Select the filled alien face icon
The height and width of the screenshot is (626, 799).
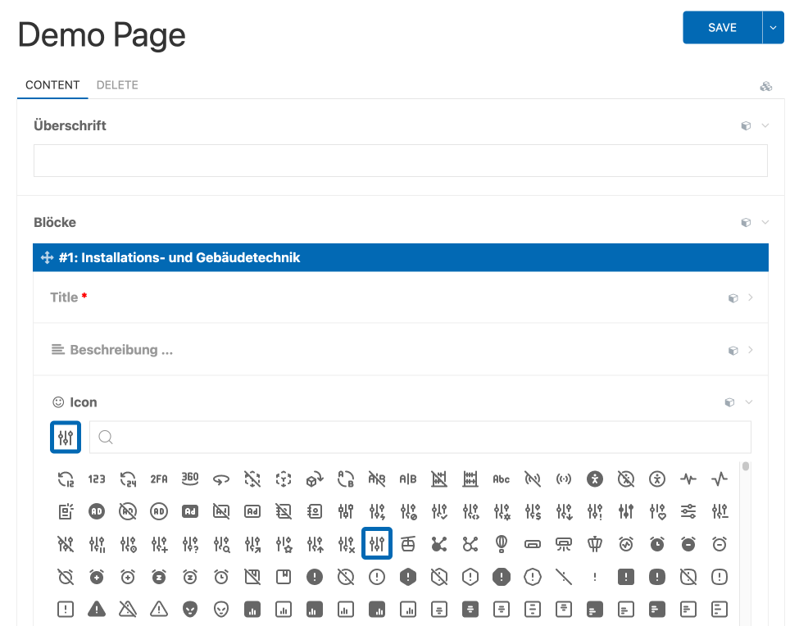point(190,609)
